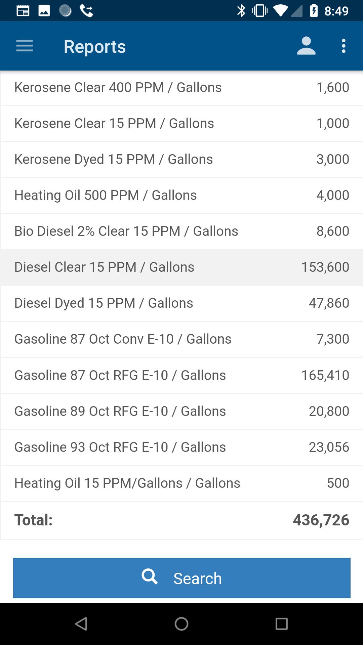
Task: Select Kerosene Dyed 15 PPM row
Action: pyautogui.click(x=182, y=160)
